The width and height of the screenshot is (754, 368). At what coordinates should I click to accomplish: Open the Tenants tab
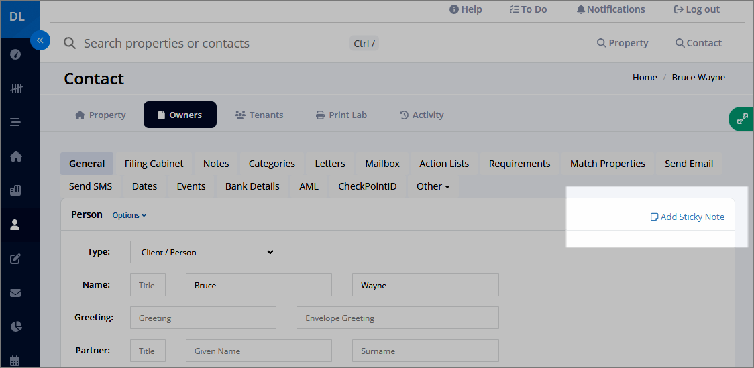coord(259,115)
